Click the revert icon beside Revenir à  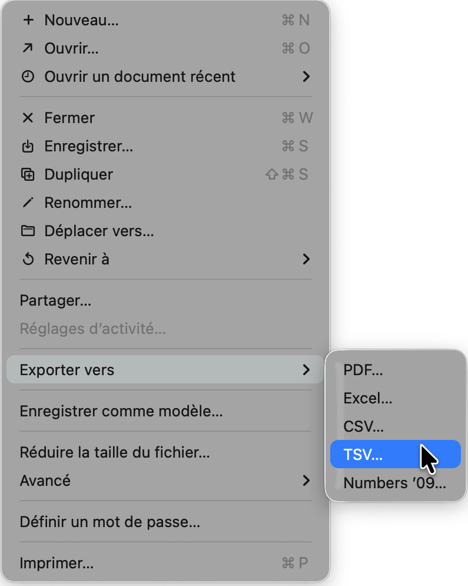28,259
